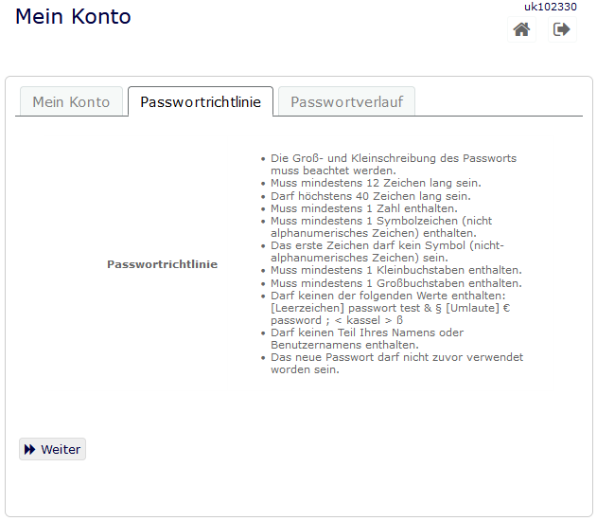
Task: Open the Passwortverlauf tab
Action: coord(346,102)
